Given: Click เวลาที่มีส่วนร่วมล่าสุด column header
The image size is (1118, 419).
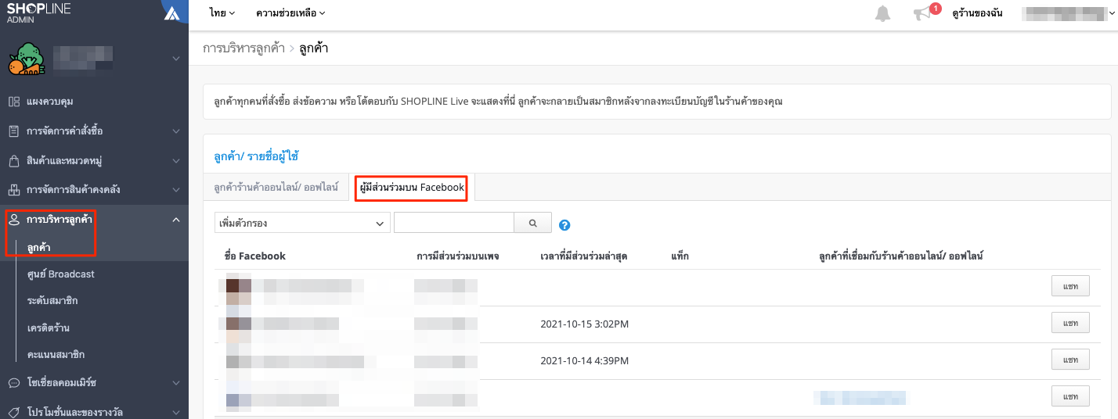Looking at the screenshot, I should pyautogui.click(x=584, y=256).
